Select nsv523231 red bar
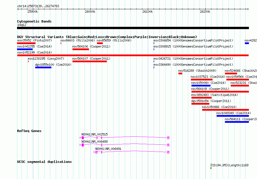 click(x=240, y=86)
